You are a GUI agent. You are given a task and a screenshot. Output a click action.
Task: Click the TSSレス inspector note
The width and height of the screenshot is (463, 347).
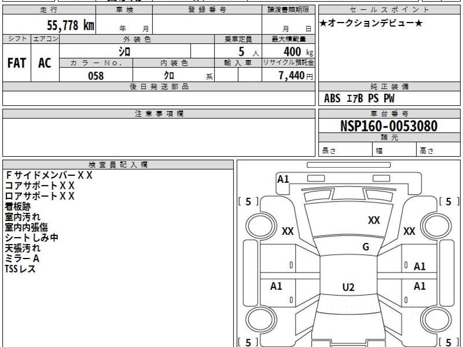[20, 269]
